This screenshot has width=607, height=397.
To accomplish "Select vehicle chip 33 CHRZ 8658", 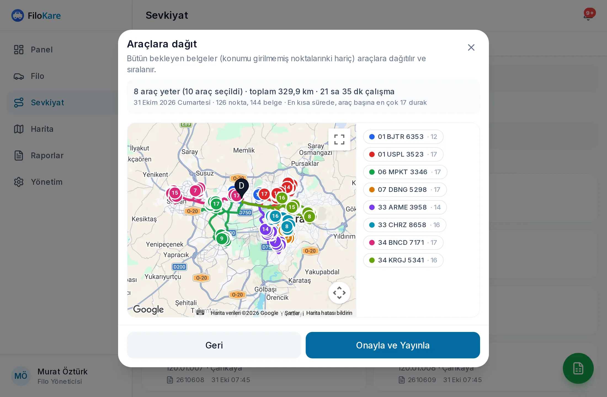I will click(x=404, y=225).
